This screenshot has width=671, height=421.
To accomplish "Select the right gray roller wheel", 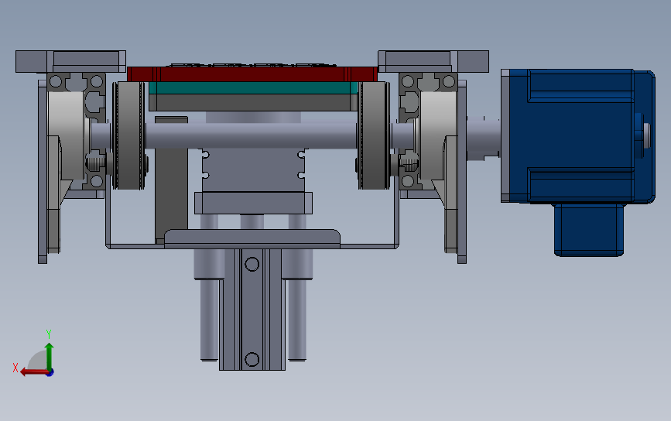I will tap(374, 135).
